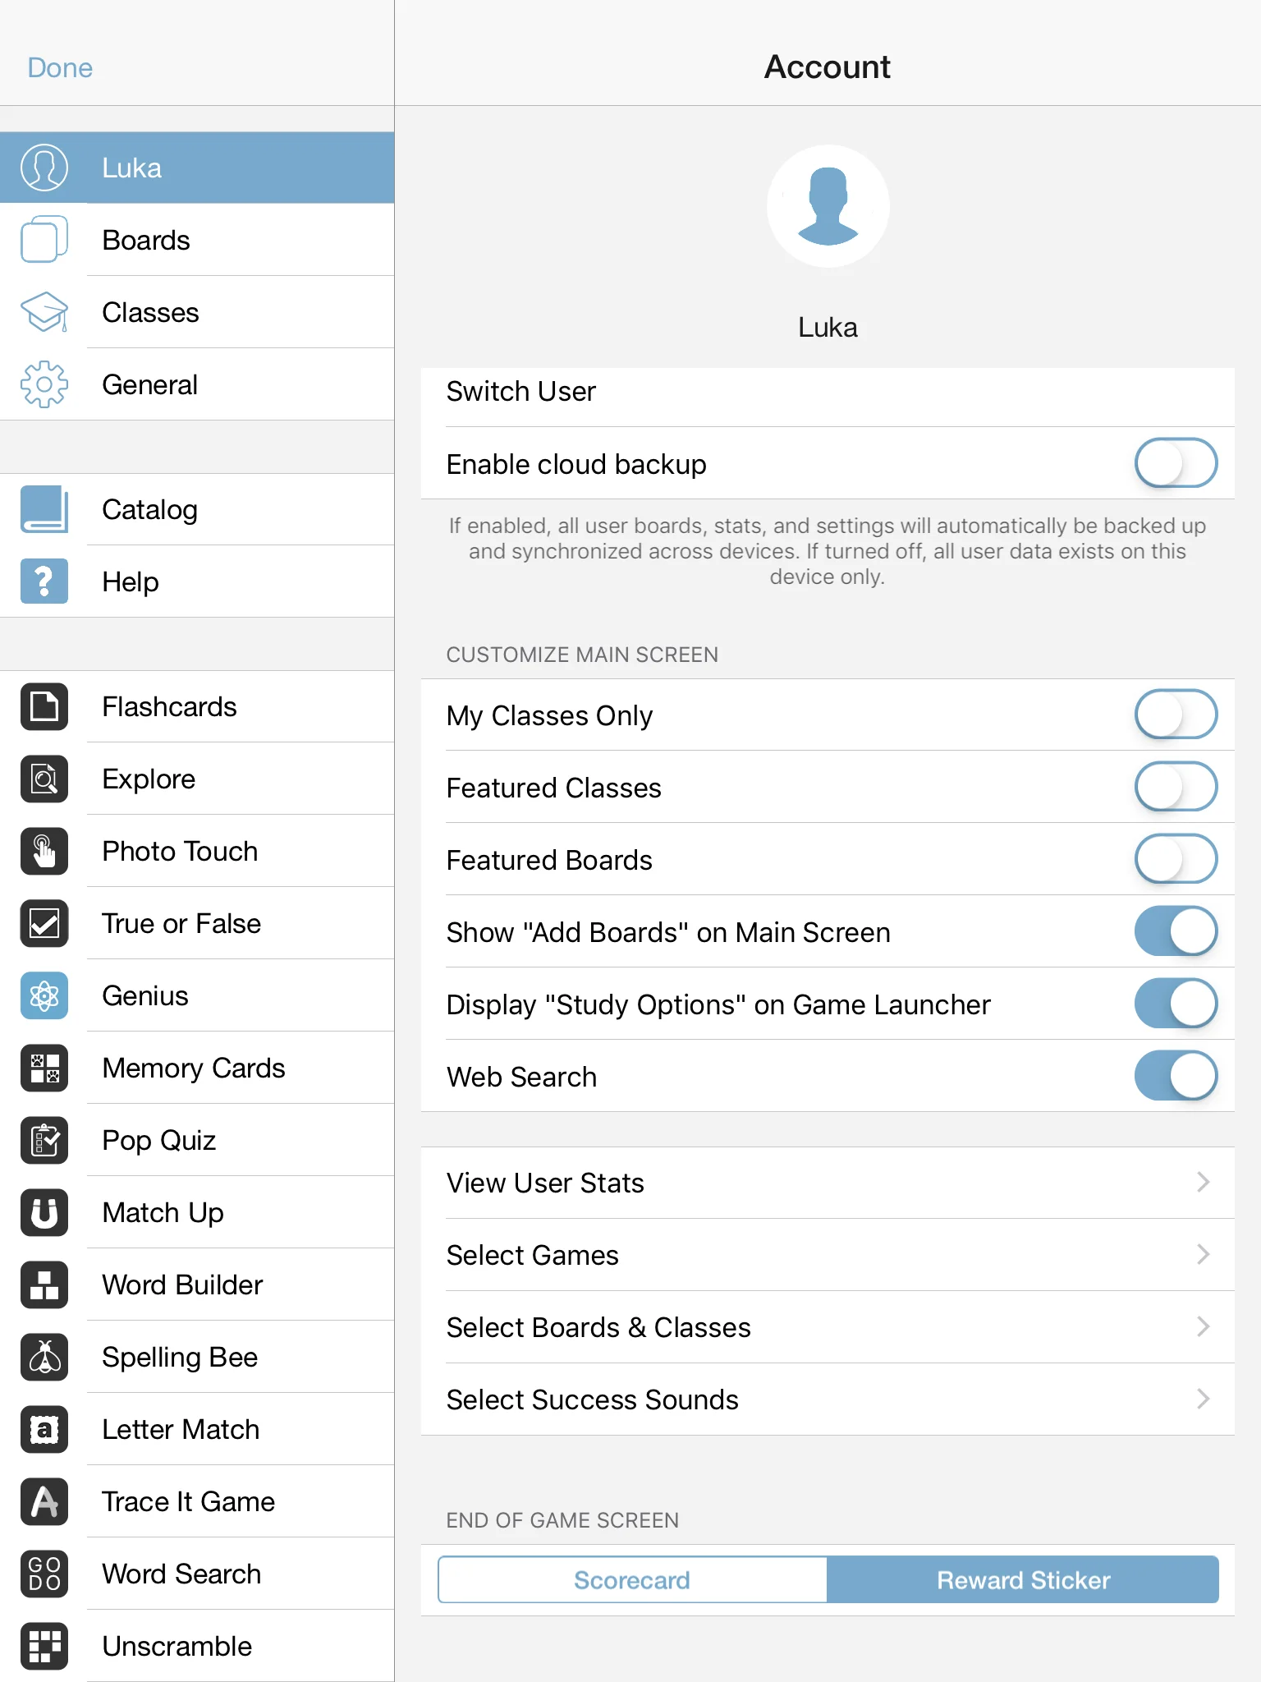The width and height of the screenshot is (1261, 1682).
Task: Tap the Genius atom icon
Action: coord(44,995)
